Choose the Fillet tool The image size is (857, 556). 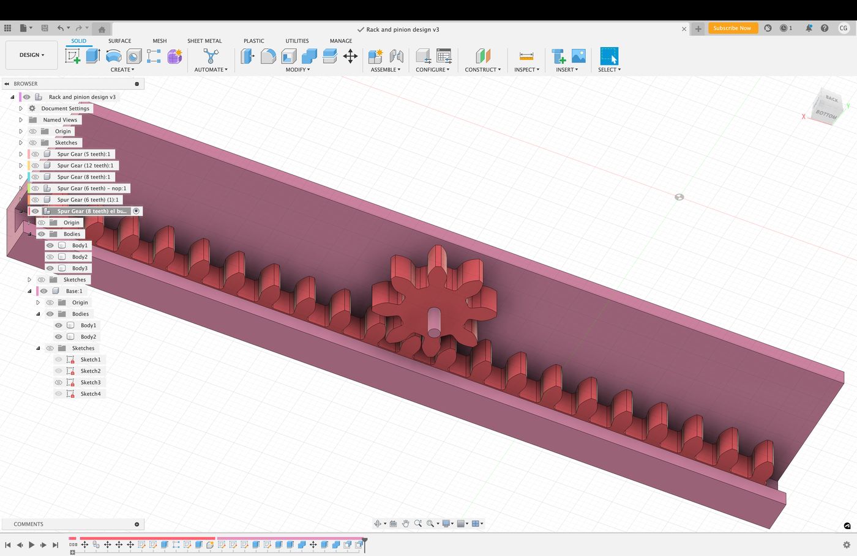(x=268, y=56)
